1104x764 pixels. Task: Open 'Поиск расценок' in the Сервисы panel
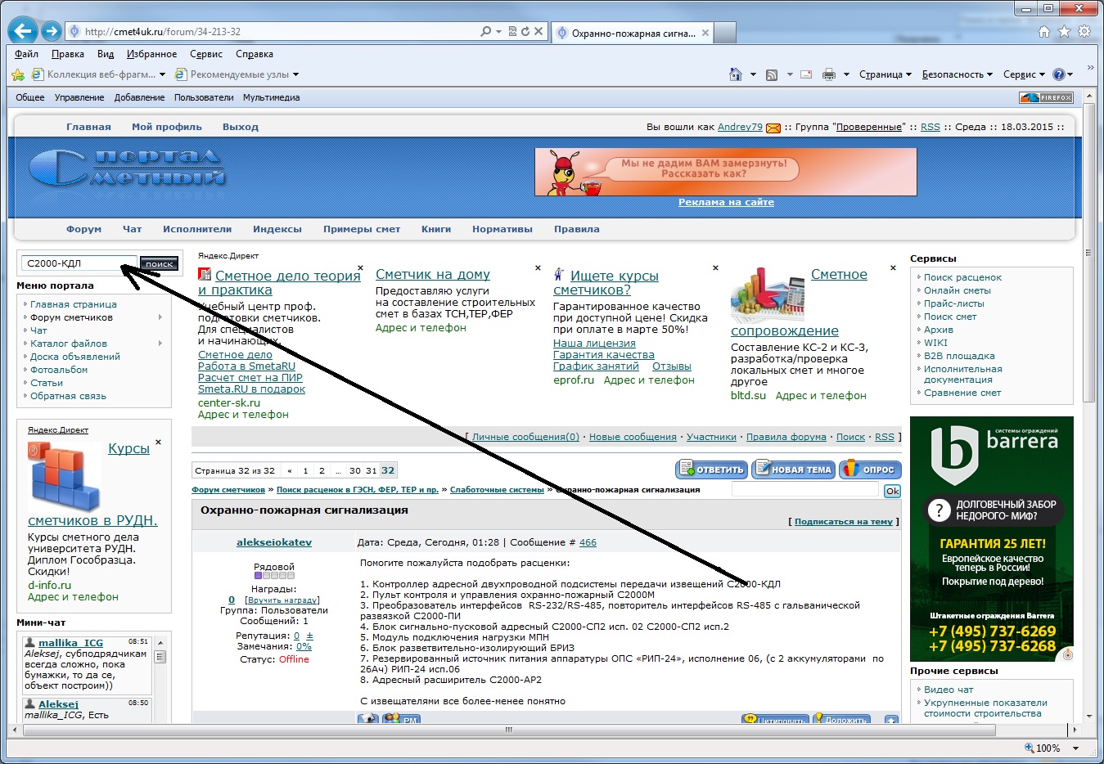point(962,277)
